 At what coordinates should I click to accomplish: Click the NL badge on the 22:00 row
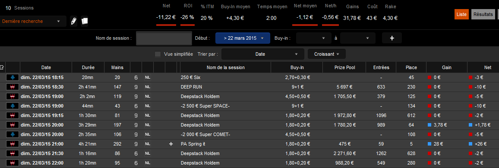click(148, 163)
